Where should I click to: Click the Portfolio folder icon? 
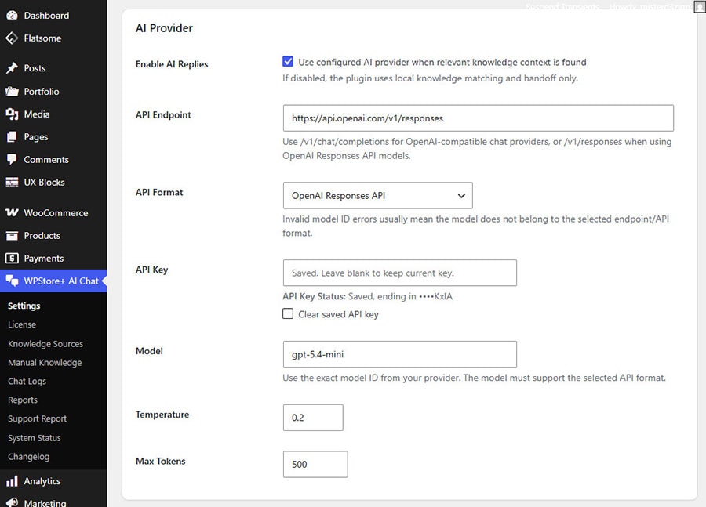12,92
